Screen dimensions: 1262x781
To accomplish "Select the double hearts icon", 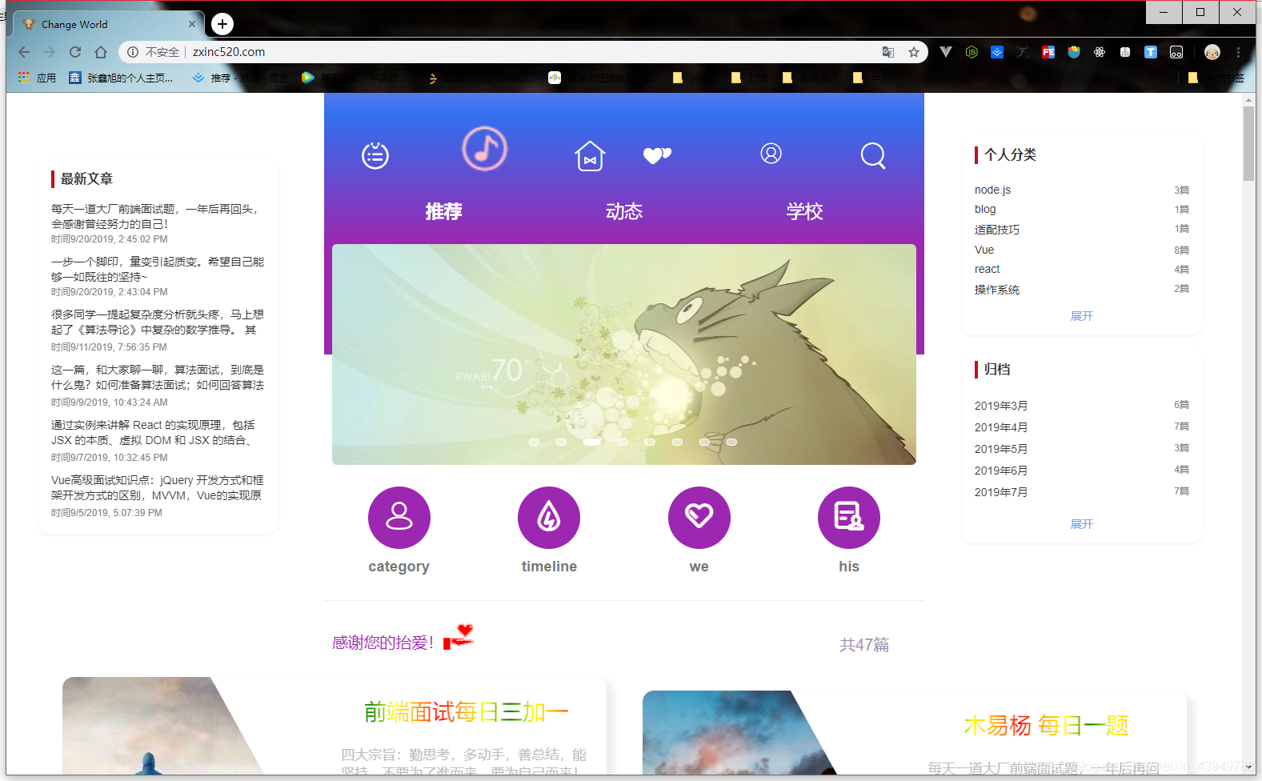I will coord(657,155).
